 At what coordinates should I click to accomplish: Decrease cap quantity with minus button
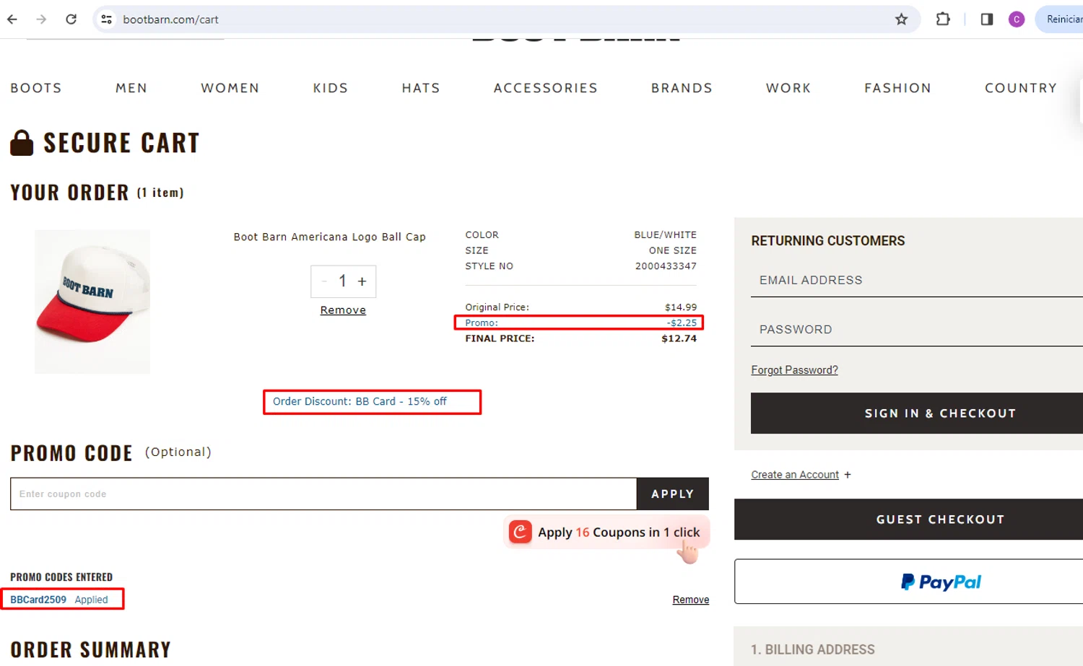pyautogui.click(x=324, y=281)
